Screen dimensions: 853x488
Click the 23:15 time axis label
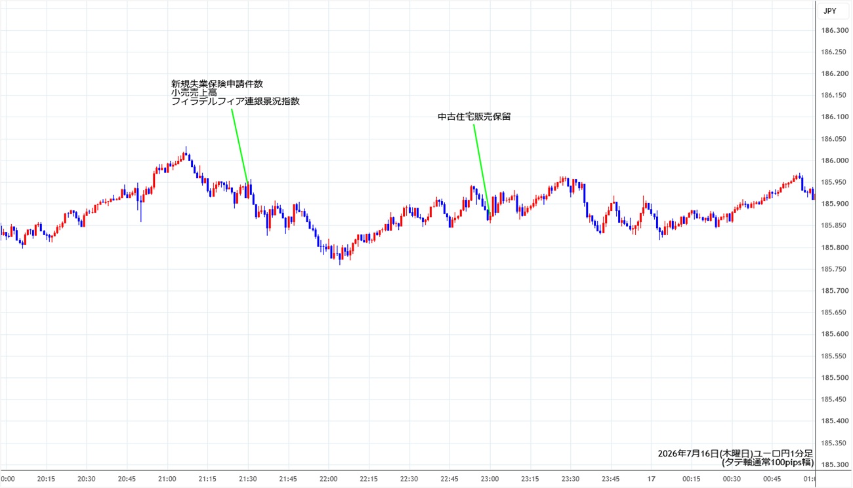pos(531,479)
